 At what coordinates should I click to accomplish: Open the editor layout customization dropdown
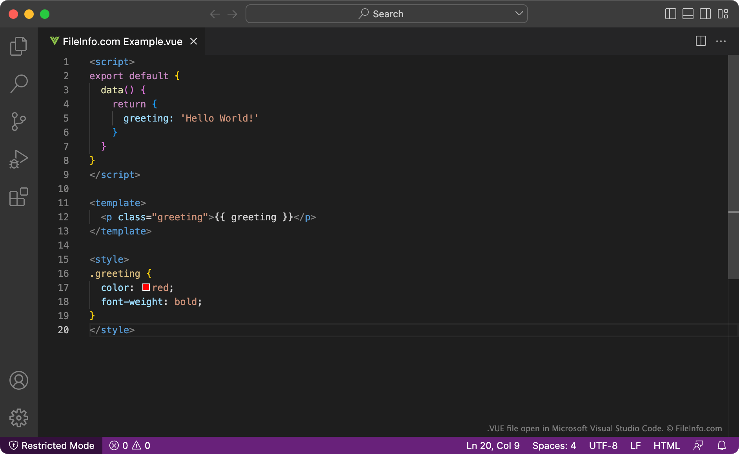click(724, 14)
